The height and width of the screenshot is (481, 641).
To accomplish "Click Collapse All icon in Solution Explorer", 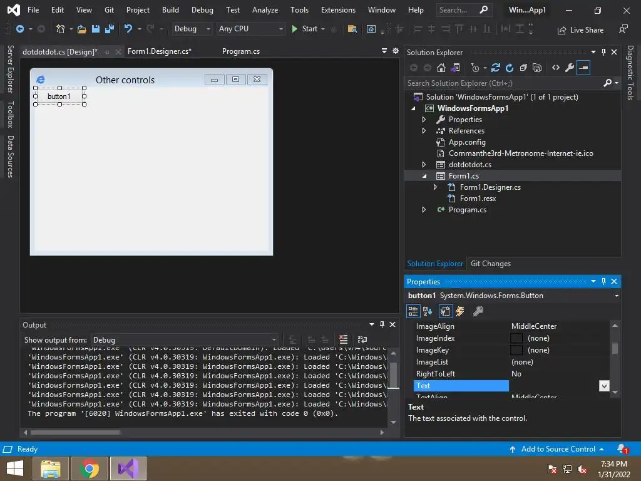I will 523,68.
